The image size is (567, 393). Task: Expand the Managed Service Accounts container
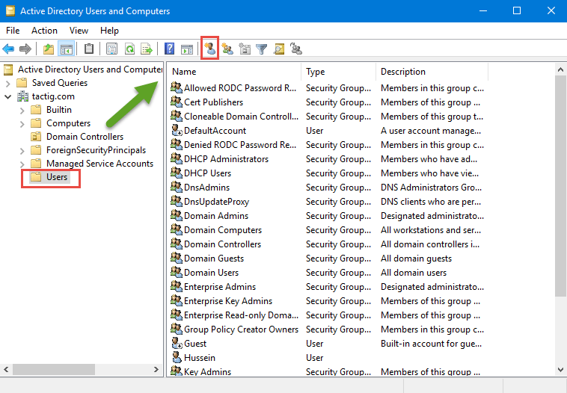click(22, 164)
